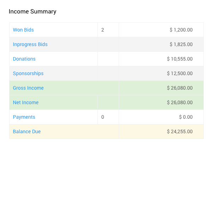This screenshot has height=219, width=213.
Task: Click the Inprogress Bids link
Action: pyautogui.click(x=30, y=44)
